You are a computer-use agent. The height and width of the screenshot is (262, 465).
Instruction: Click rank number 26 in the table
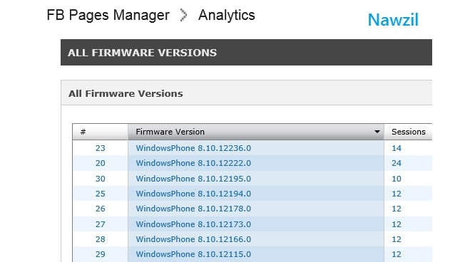click(x=101, y=209)
